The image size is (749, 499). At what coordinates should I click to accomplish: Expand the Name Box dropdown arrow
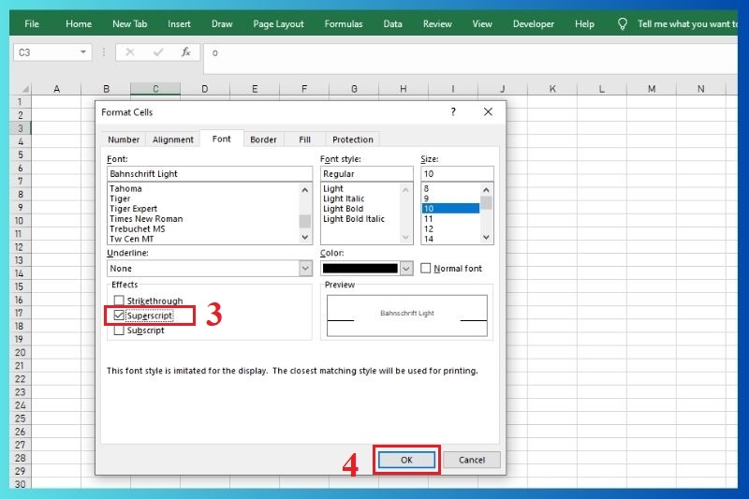click(x=84, y=52)
